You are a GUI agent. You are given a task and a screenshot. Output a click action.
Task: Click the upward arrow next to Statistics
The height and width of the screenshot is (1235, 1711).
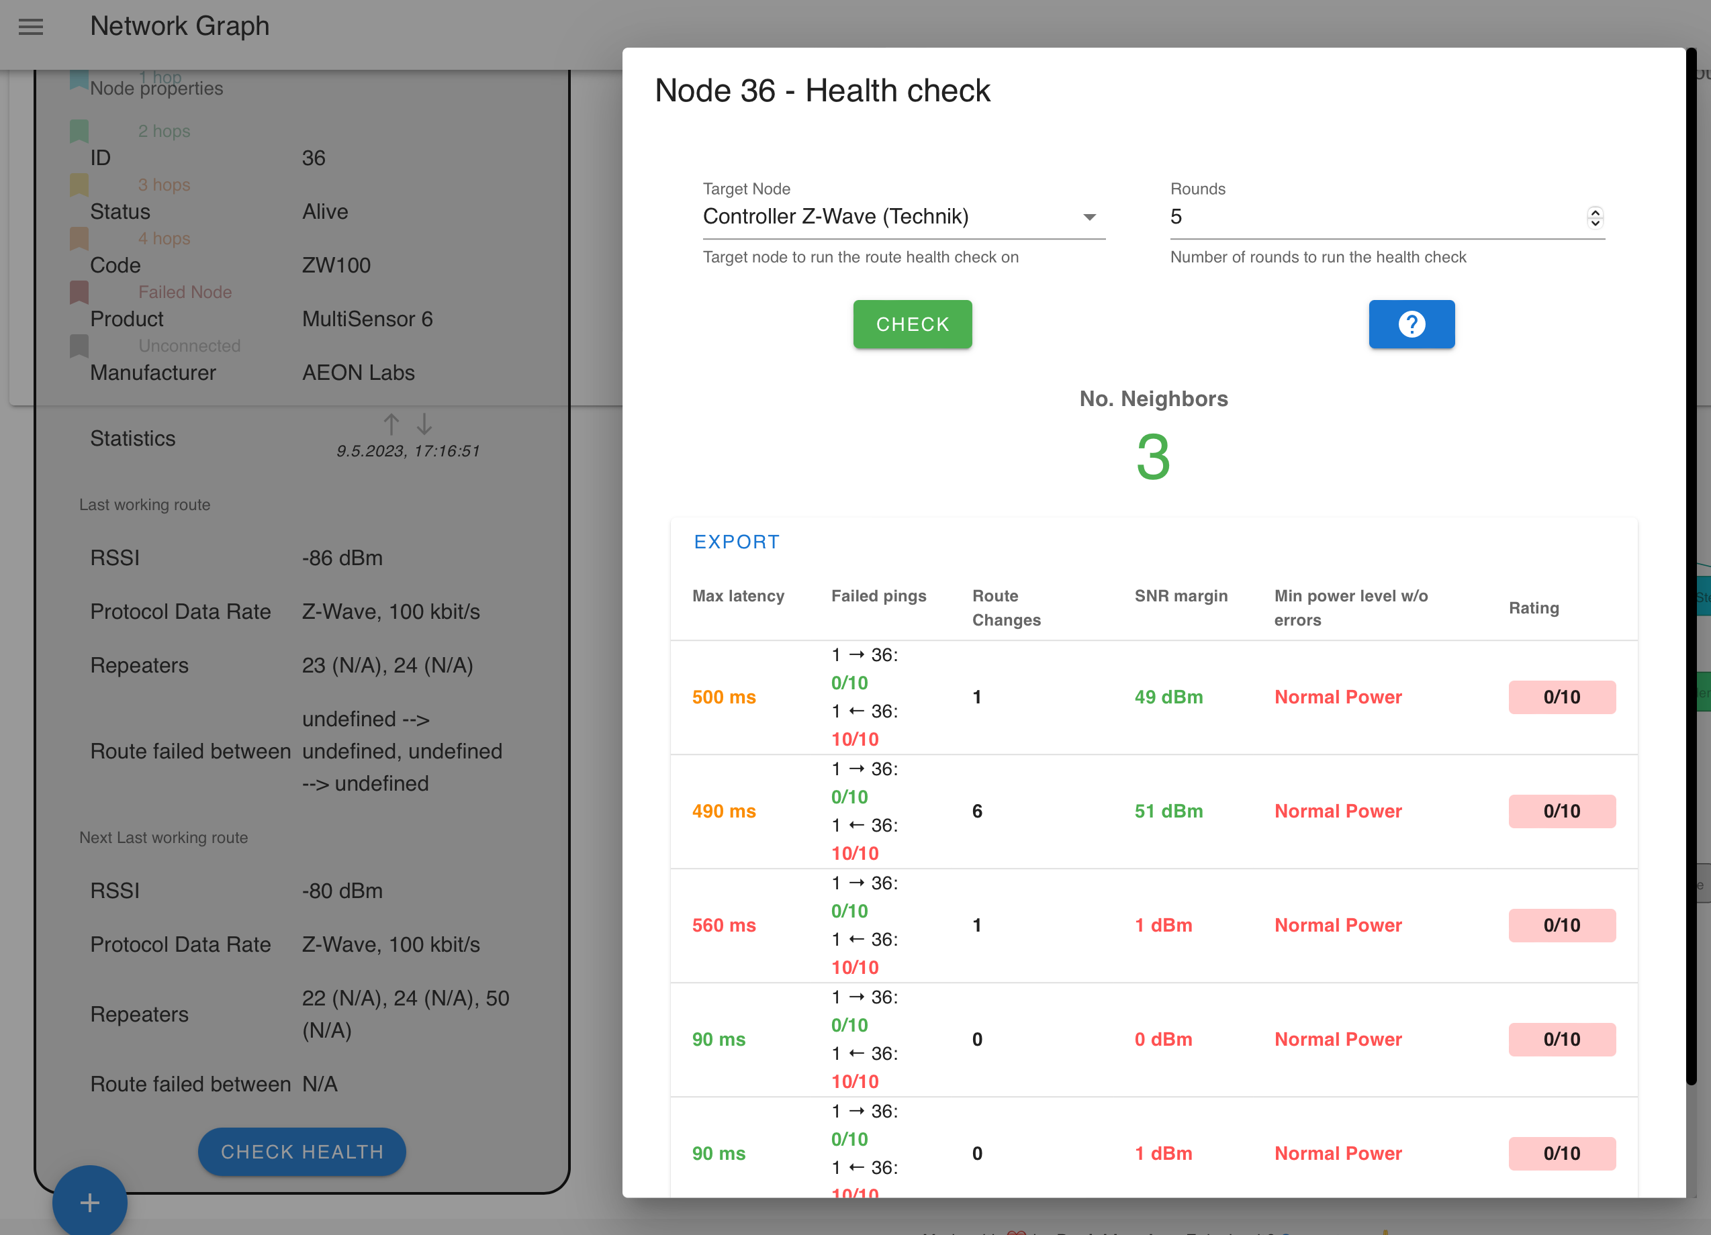click(x=391, y=424)
